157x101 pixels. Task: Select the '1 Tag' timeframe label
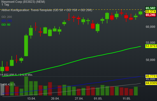tap(5, 4)
